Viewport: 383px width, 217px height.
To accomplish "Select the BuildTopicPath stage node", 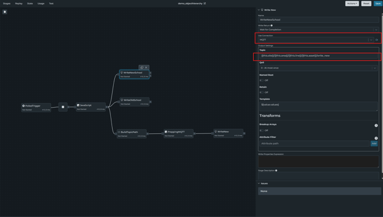I will point(131,134).
